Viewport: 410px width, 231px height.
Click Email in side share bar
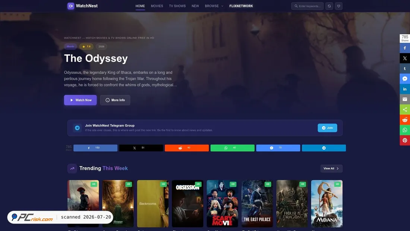405,99
